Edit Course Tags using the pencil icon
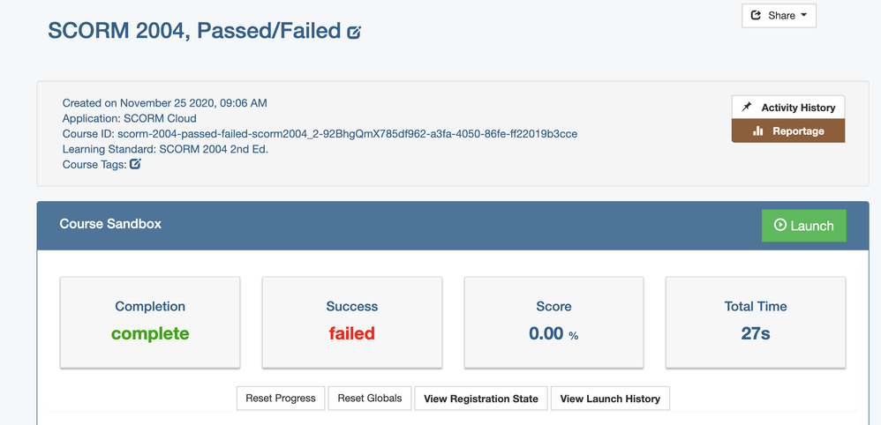 pyautogui.click(x=135, y=165)
